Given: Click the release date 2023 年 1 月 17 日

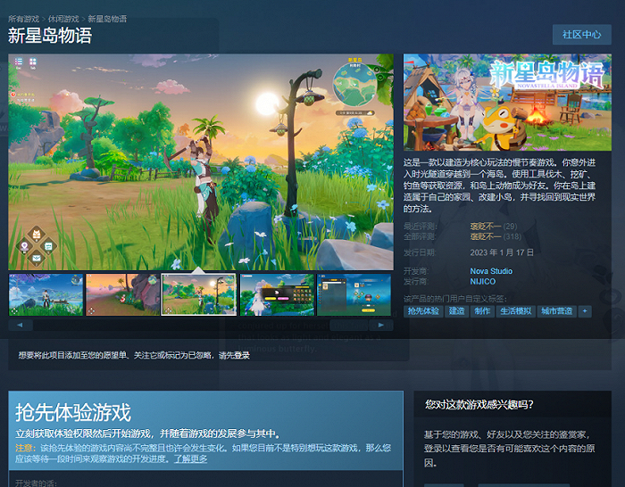Looking at the screenshot, I should pyautogui.click(x=502, y=252).
